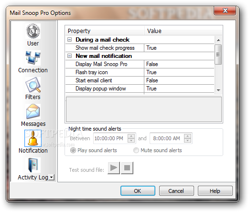Decrease the 10:00:00 PM start time

coord(131,140)
